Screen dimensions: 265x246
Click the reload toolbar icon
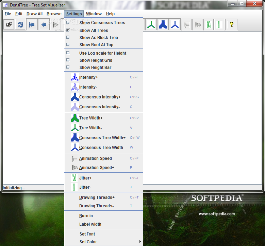20,25
